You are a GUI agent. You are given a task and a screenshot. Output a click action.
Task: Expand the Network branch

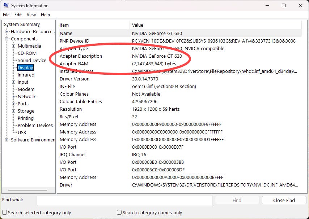(14, 97)
